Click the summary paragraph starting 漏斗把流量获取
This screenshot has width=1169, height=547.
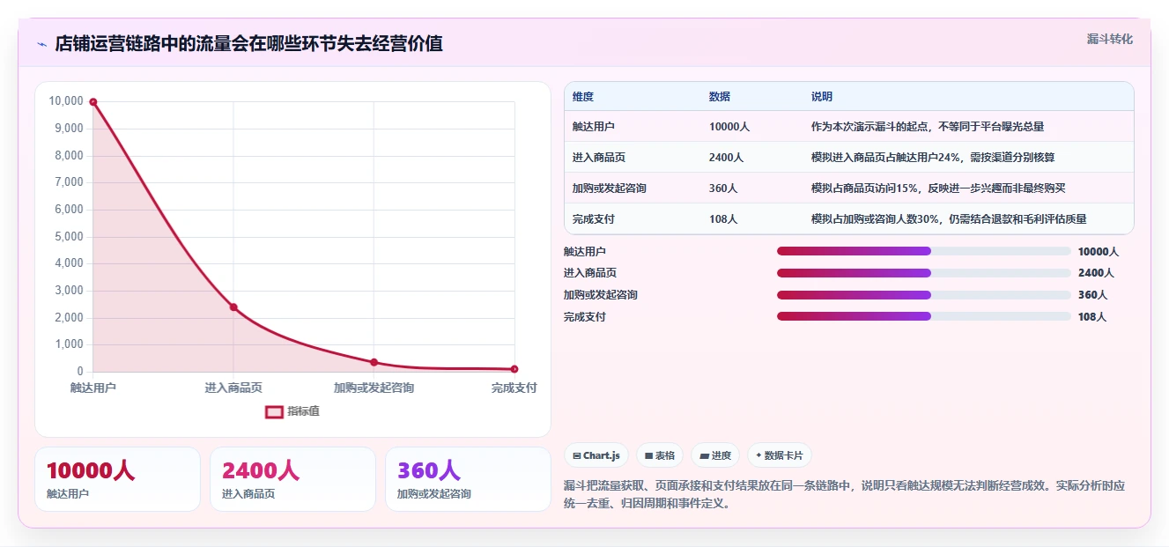[x=844, y=495]
